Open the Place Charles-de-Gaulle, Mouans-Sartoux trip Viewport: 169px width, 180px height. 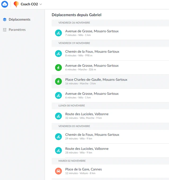(x=110, y=82)
